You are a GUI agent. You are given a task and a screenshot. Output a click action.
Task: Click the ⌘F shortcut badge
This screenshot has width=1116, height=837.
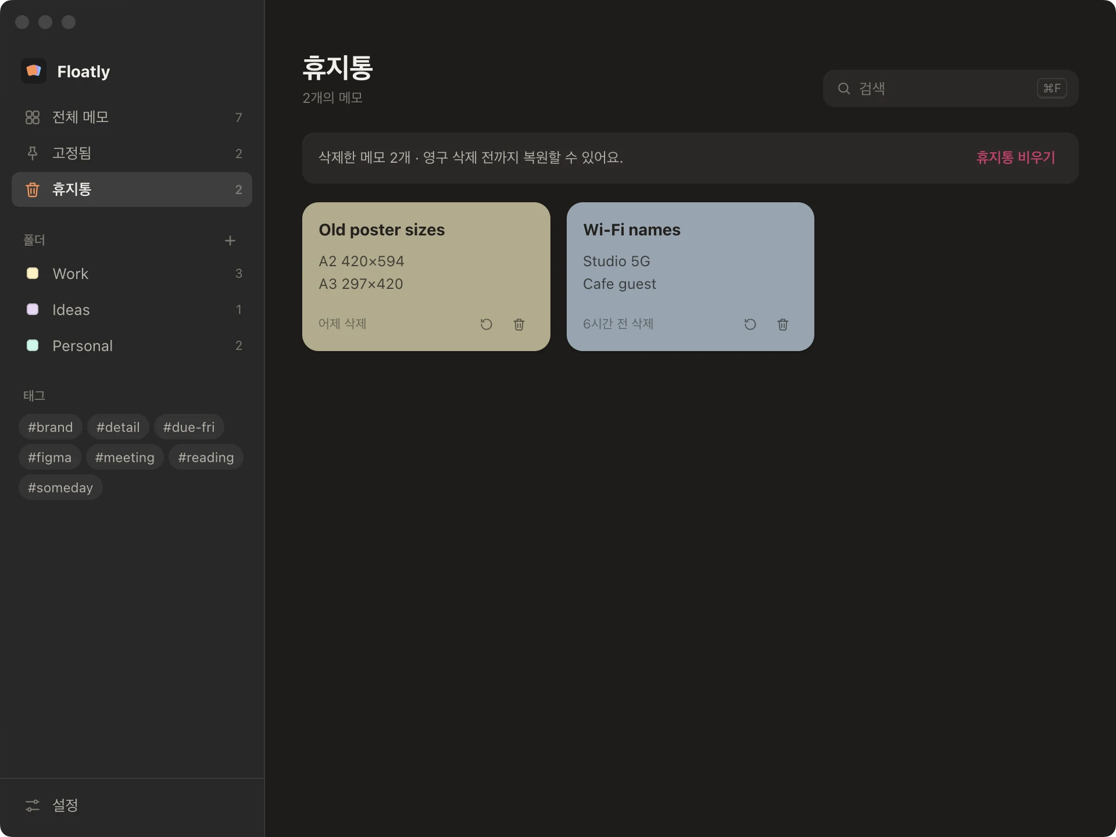pyautogui.click(x=1052, y=88)
